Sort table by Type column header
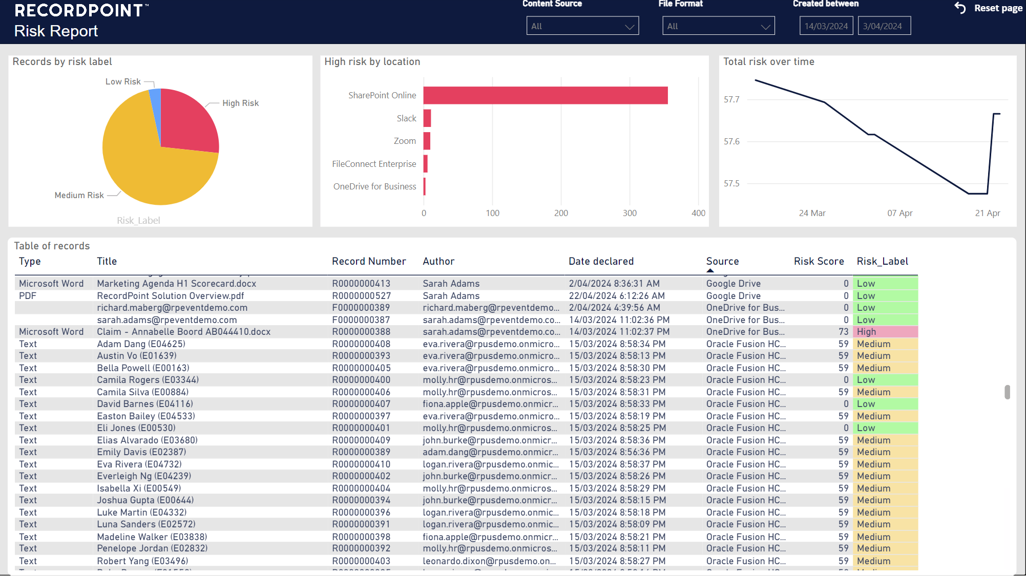1026x576 pixels. tap(30, 261)
